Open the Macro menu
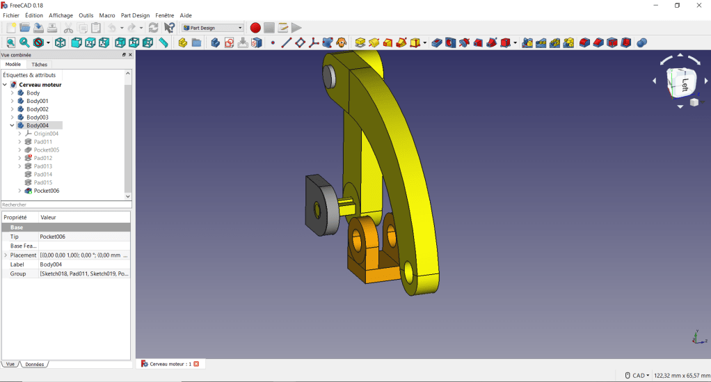 (107, 15)
